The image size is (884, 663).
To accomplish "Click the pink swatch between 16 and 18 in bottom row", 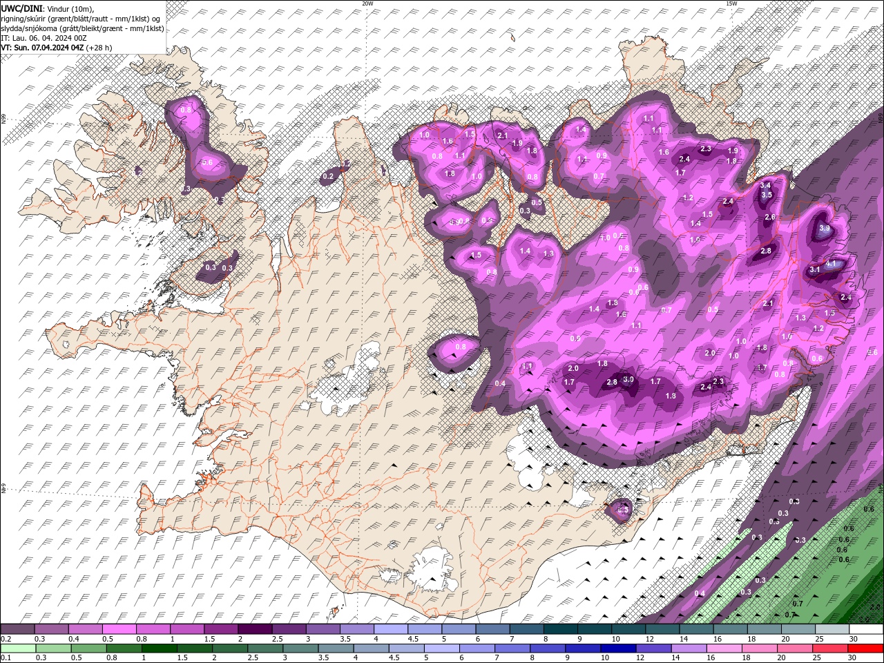I will point(724,648).
